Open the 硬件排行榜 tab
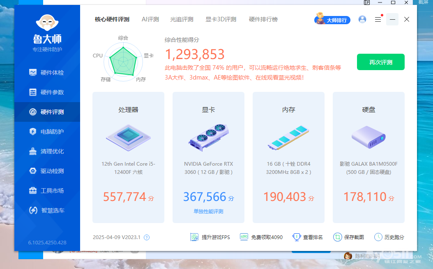Viewport: 433px width, 269px height. click(x=263, y=19)
